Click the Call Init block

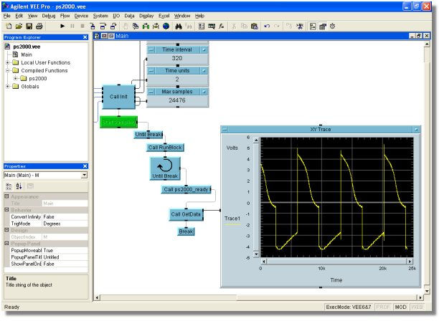click(x=118, y=97)
